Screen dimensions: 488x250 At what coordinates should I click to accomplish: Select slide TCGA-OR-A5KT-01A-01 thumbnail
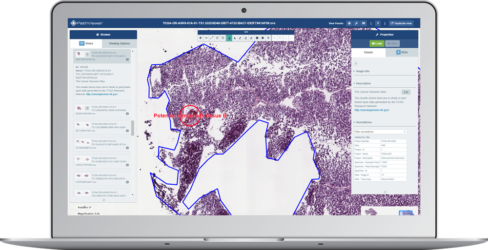click(82, 142)
